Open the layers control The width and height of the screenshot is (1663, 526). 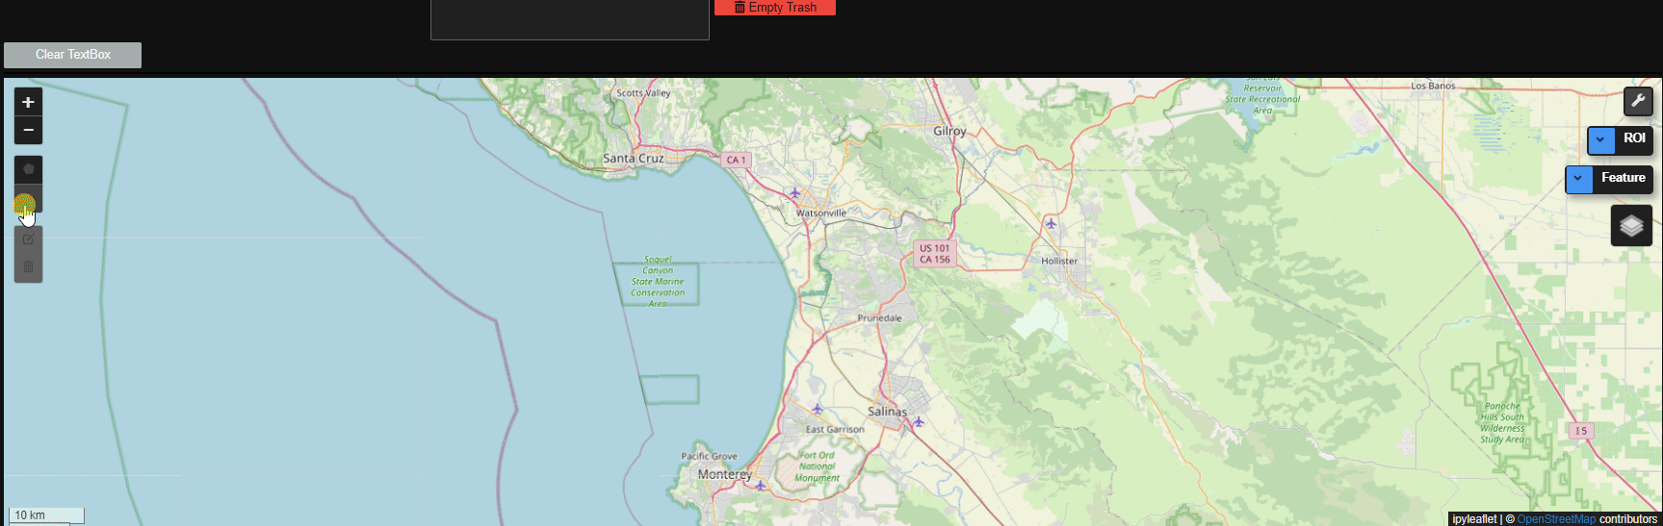[x=1631, y=226]
